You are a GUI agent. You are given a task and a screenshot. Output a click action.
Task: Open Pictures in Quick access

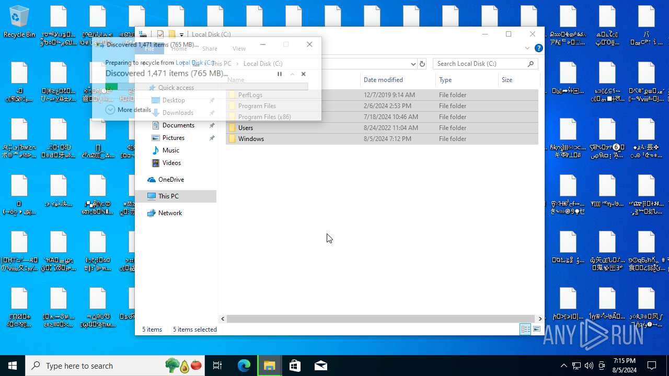(x=173, y=138)
